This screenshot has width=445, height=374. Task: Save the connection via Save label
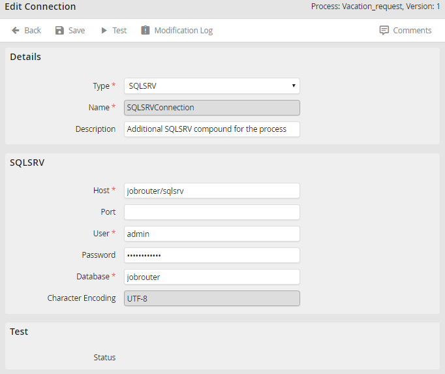tap(76, 31)
